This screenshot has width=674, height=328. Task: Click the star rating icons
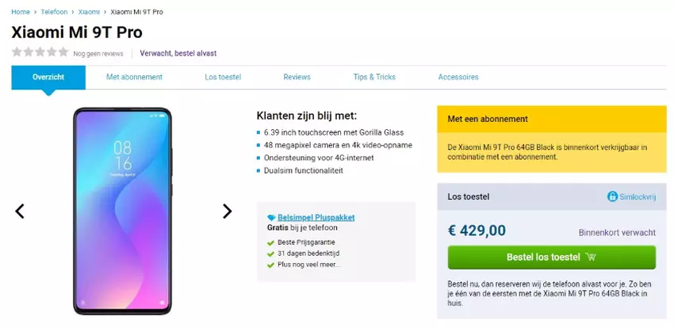coord(40,52)
